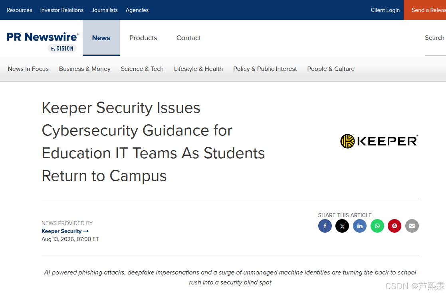Open the Products menu
This screenshot has width=446, height=294.
point(143,38)
